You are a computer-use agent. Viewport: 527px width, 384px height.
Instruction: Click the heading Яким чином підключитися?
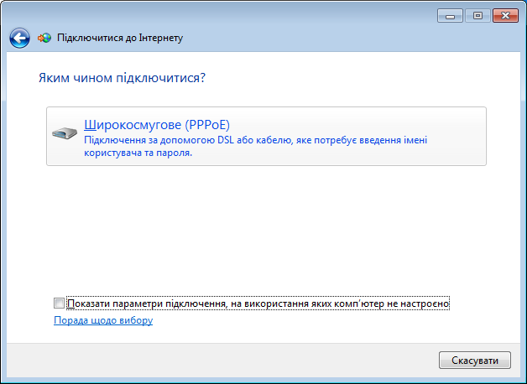coord(122,78)
